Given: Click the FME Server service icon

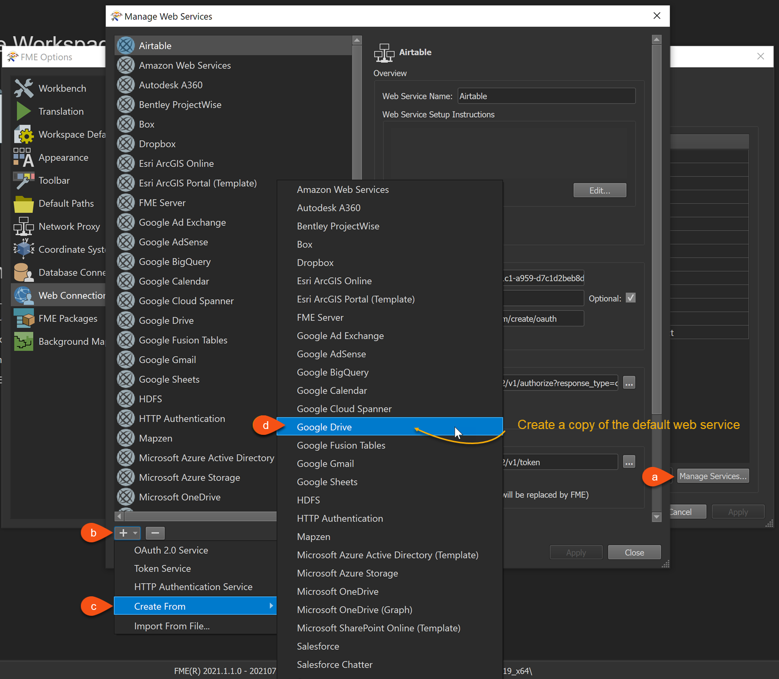Looking at the screenshot, I should (x=126, y=202).
